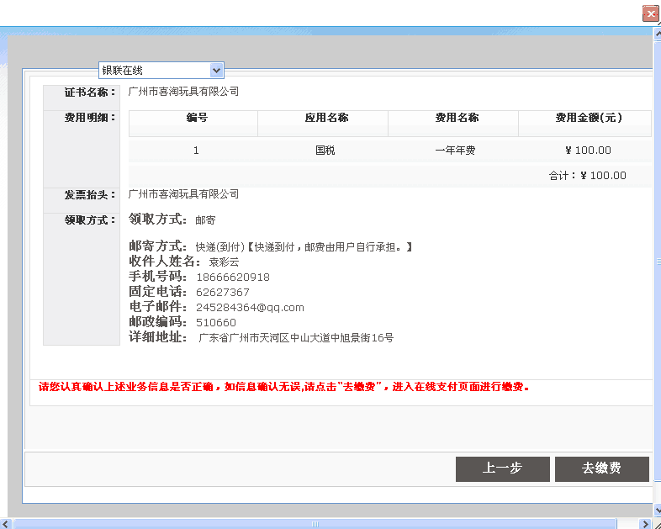Click the 一年年费 fee name cell
661x529 pixels.
point(456,151)
